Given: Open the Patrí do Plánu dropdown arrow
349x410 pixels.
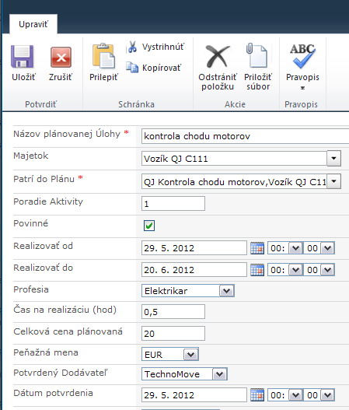Looking at the screenshot, I should pyautogui.click(x=333, y=181).
